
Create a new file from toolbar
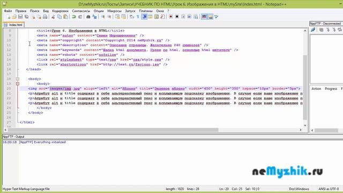tap(9, 17)
